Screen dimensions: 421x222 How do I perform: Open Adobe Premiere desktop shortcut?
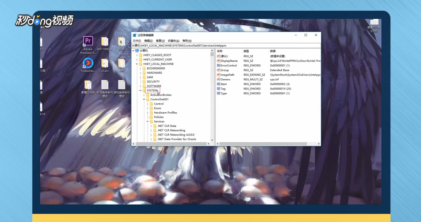88,45
